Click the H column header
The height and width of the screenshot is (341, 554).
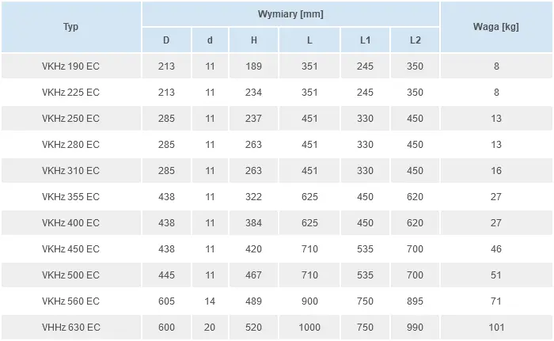[253, 40]
